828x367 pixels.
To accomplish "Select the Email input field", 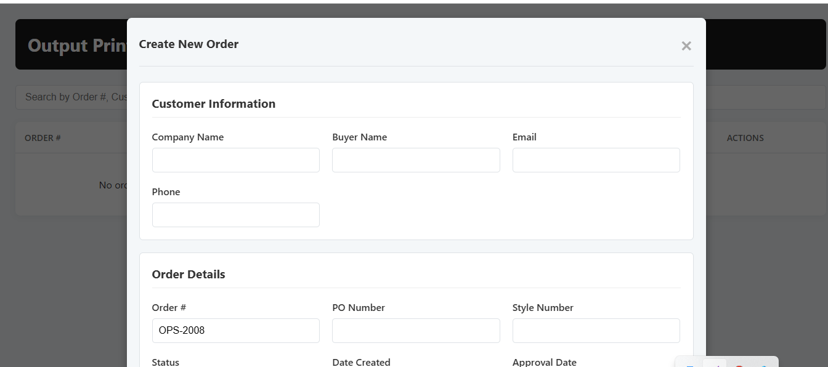I will point(596,160).
